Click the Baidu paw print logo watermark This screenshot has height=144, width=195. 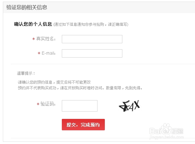click(x=166, y=129)
